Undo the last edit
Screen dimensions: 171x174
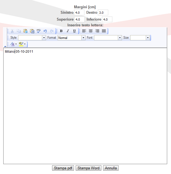coord(45,31)
